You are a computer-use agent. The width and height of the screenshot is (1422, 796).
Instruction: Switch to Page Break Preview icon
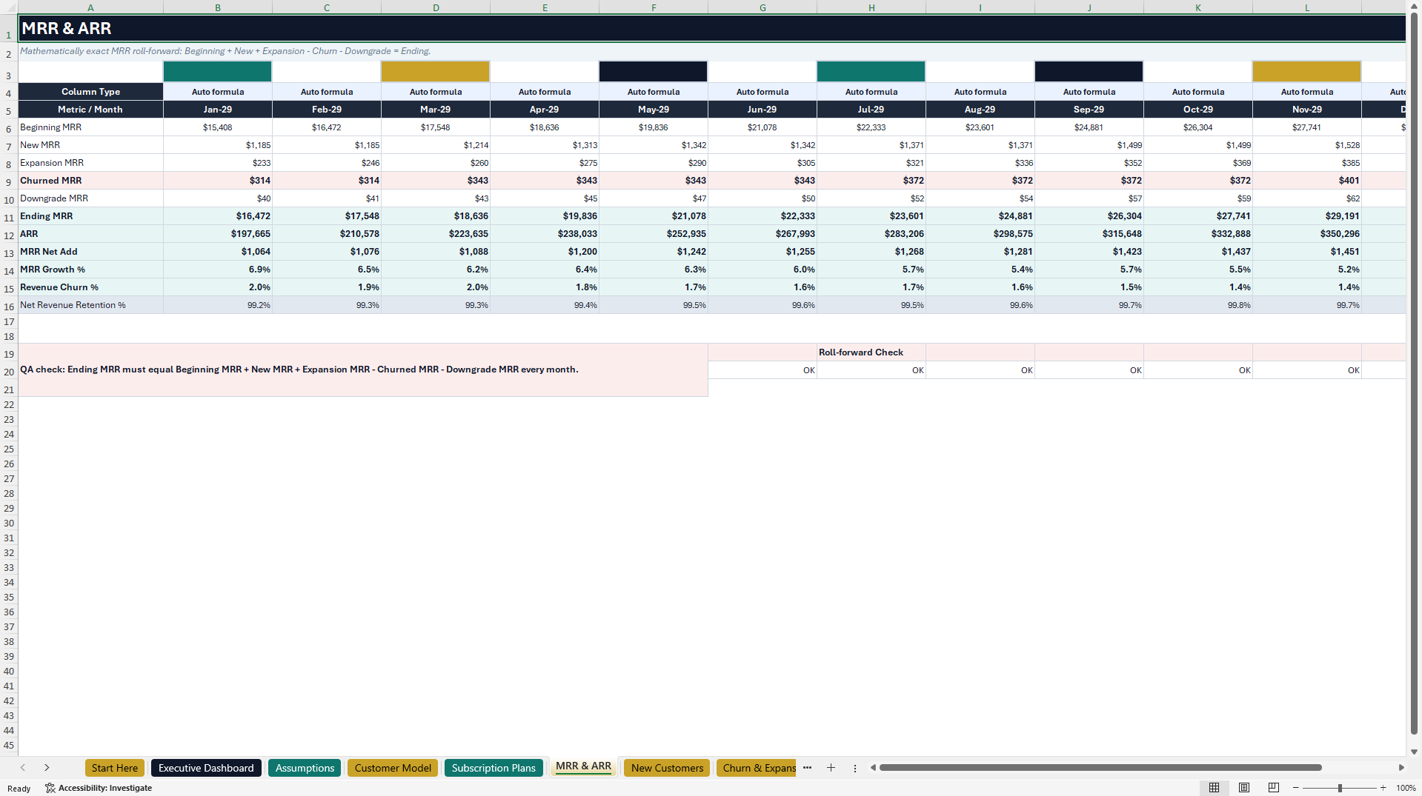[1274, 788]
